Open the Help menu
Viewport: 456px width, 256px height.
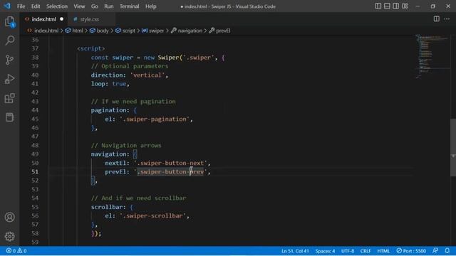tap(151, 6)
